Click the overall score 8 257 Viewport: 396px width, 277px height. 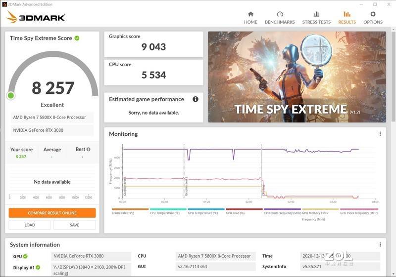[x=53, y=88]
